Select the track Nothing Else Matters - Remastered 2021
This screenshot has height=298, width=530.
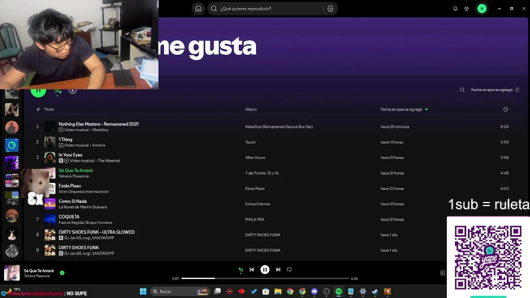coord(99,124)
